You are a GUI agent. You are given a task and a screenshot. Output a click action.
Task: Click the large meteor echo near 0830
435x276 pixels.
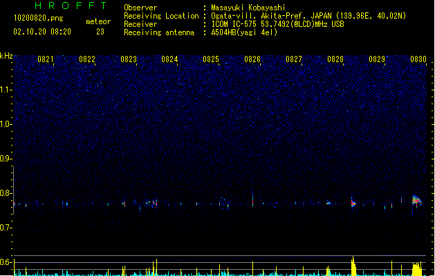(417, 201)
